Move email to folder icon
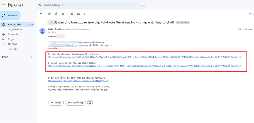 pyautogui.click(x=78, y=14)
